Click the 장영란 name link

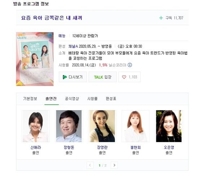coord(102,147)
